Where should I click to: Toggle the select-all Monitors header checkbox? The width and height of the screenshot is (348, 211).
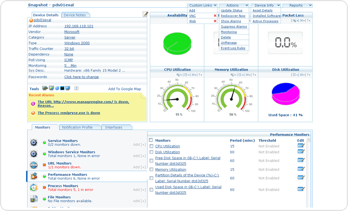151,140
